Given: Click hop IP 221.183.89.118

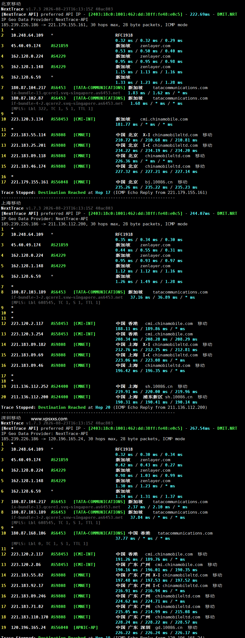Looking at the screenshot, I should tap(28, 156).
